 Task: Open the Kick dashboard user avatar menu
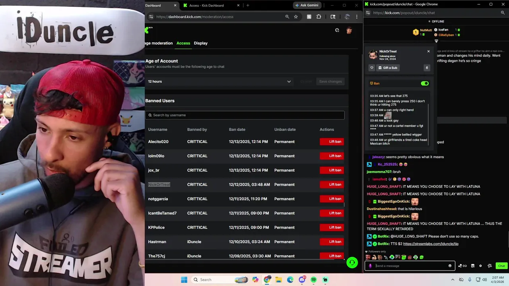[x=349, y=31]
